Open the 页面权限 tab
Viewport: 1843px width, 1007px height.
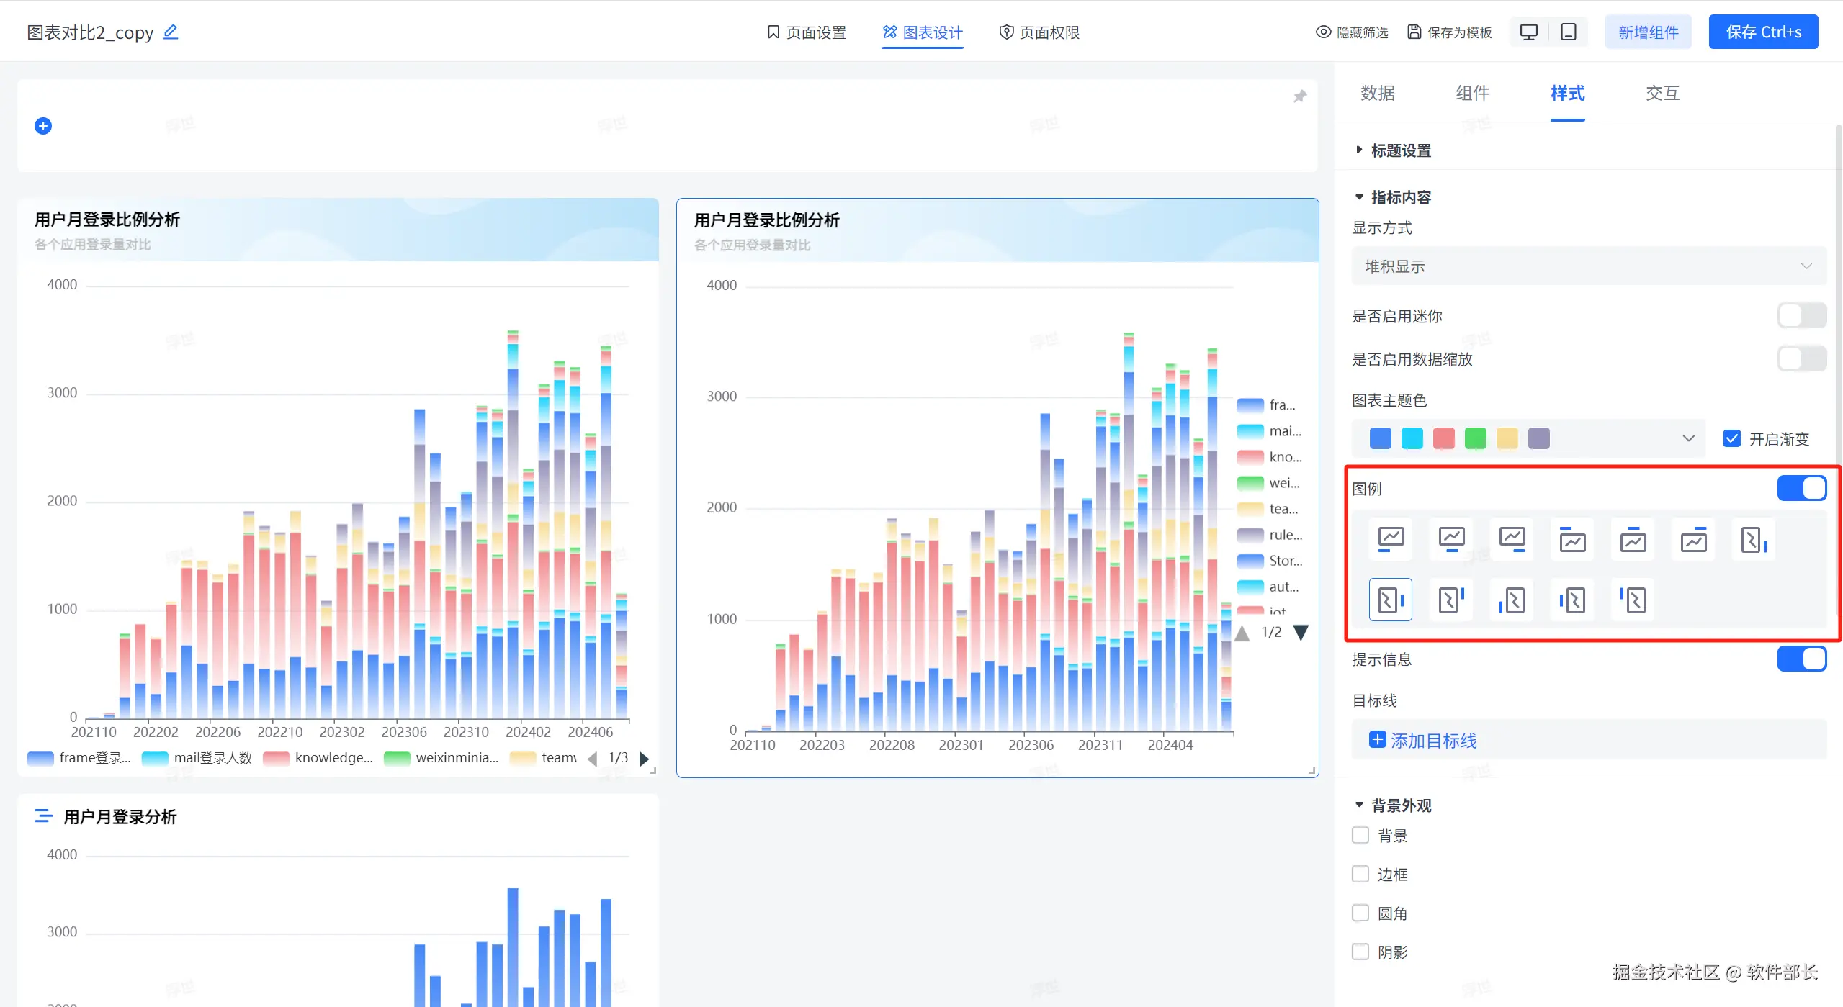coord(1039,32)
